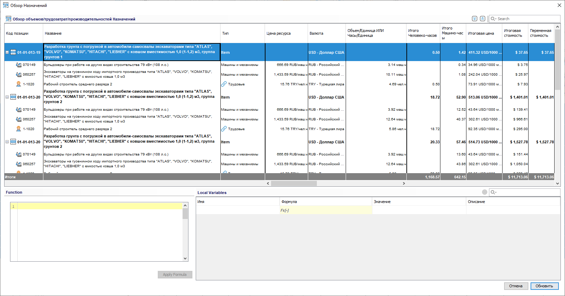565x296 pixels.
Task: Click the 1,168.57 man-hours total cell
Action: [423, 177]
